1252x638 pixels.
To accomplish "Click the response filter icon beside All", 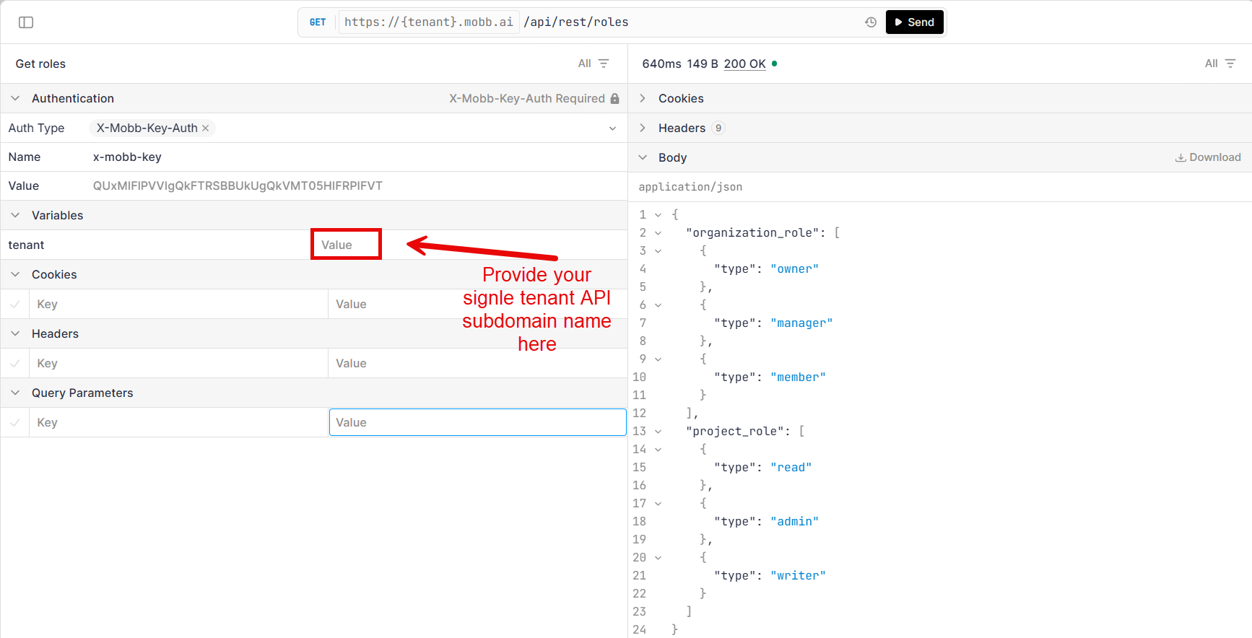I will click(x=1230, y=64).
